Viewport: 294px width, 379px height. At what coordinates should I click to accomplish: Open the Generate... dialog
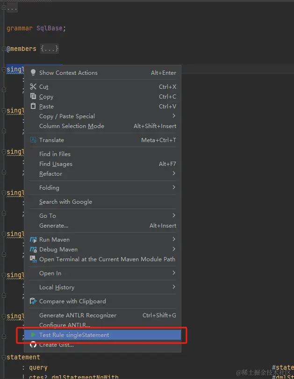coord(103,226)
